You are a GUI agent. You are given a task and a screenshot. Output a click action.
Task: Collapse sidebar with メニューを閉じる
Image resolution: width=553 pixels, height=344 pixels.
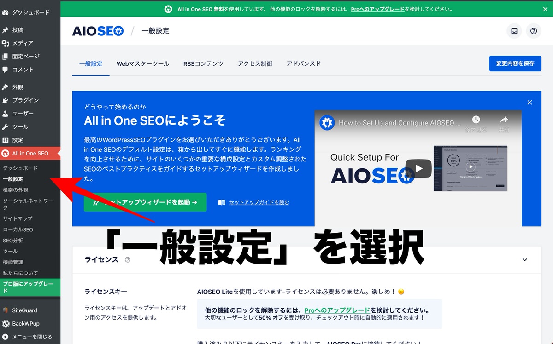pos(30,337)
